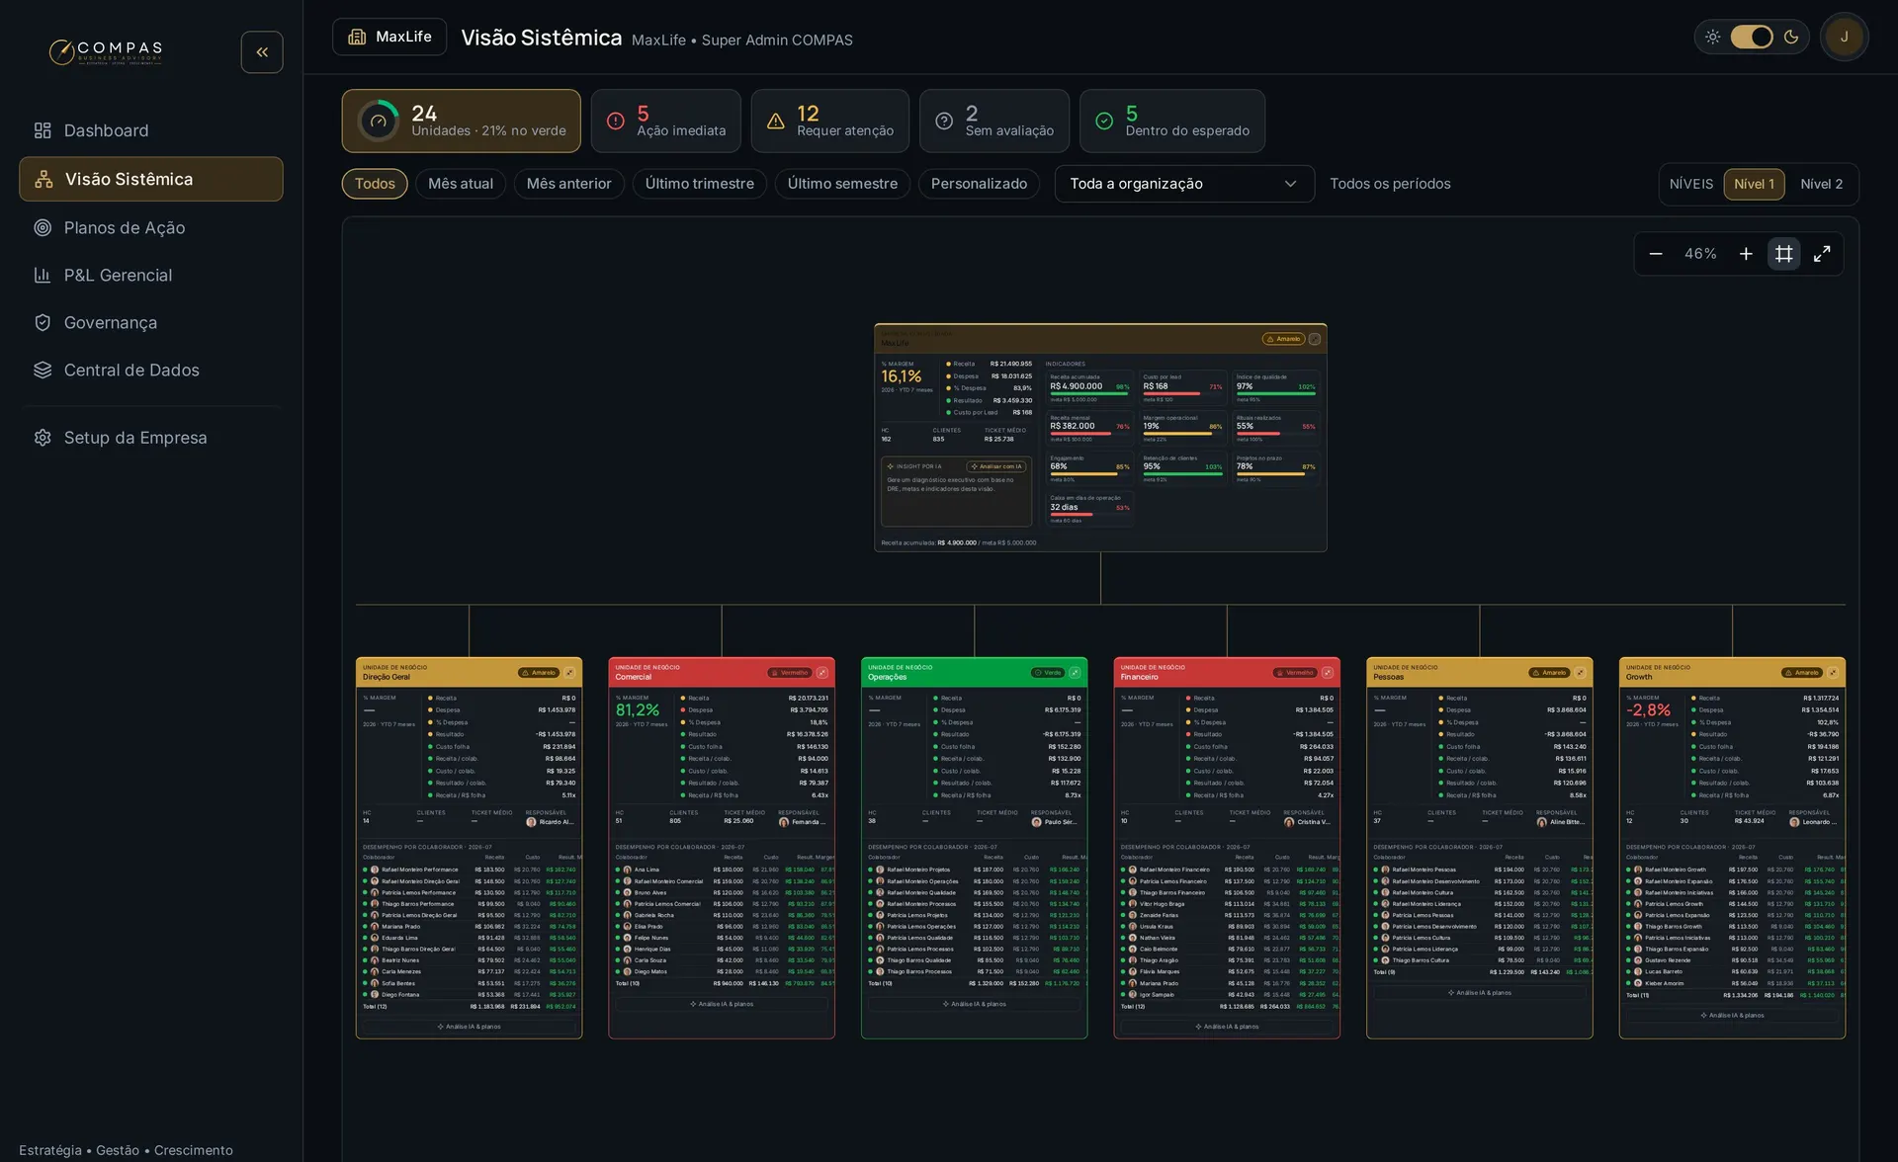The height and width of the screenshot is (1162, 1898).
Task: Pick the Último semestre filter
Action: pyautogui.click(x=843, y=184)
